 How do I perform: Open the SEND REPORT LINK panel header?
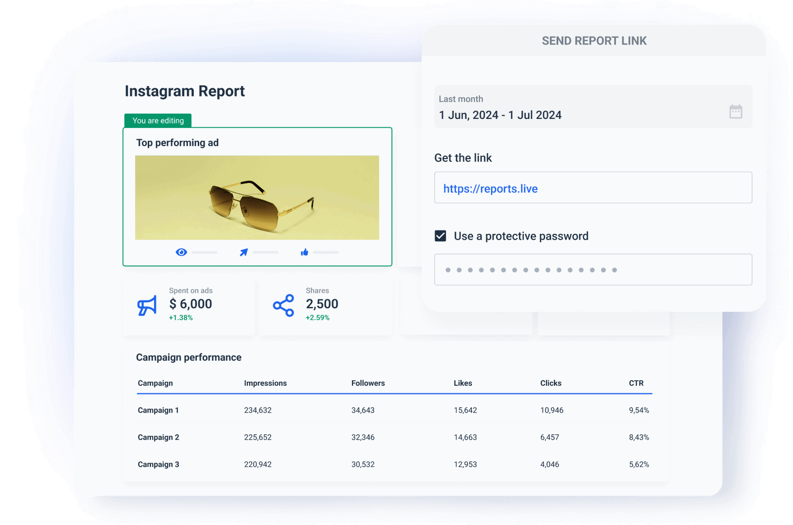(x=594, y=41)
